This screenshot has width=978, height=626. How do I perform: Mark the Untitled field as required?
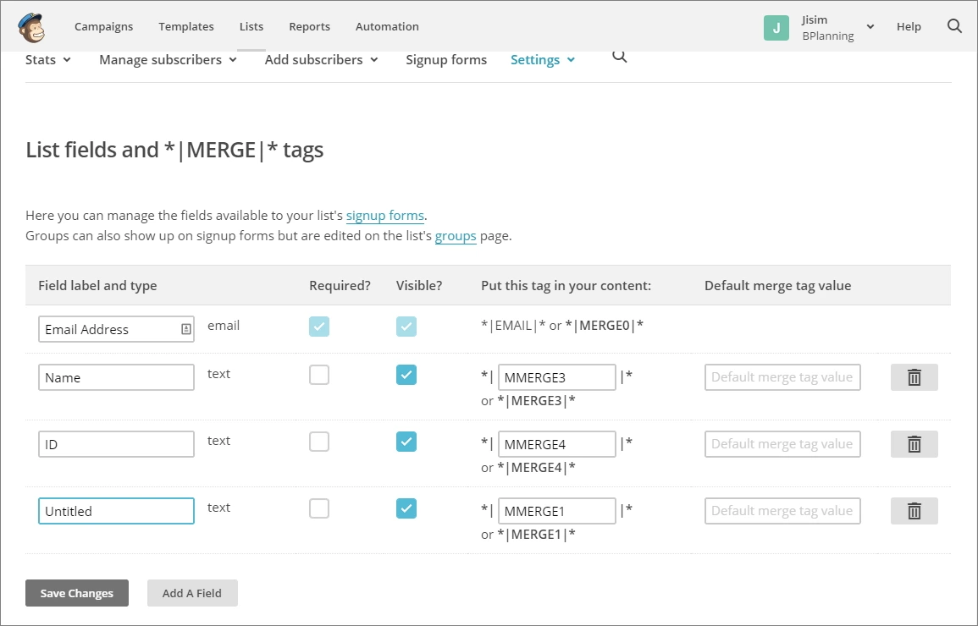pos(319,508)
